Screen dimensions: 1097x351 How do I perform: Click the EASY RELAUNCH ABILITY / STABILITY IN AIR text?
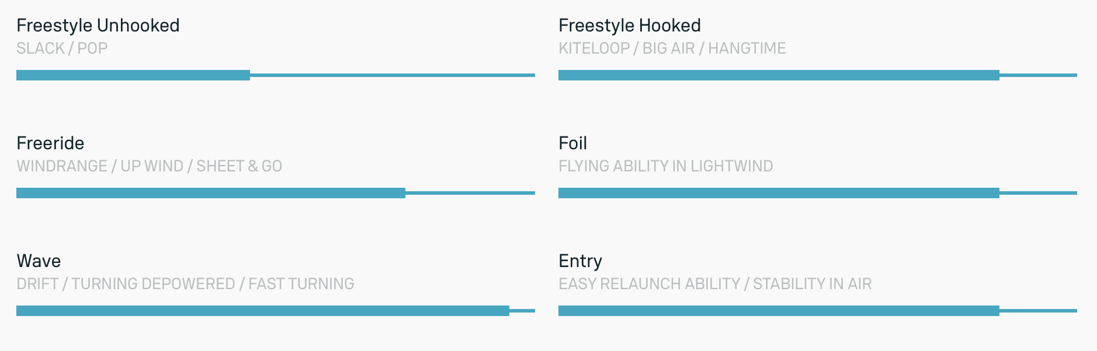[x=714, y=284]
